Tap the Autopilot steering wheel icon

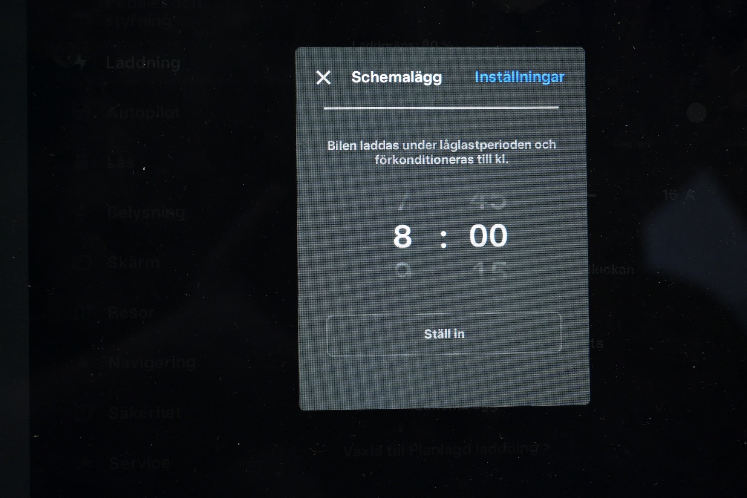click(82, 112)
